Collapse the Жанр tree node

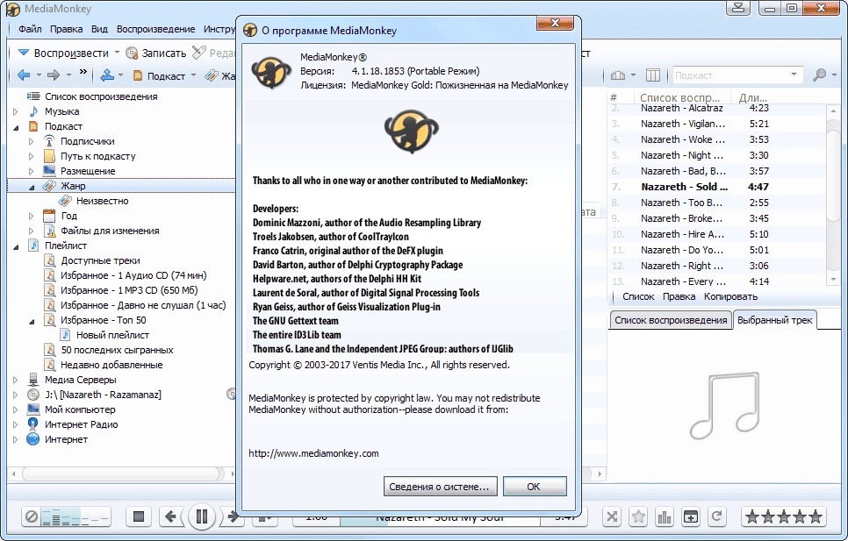click(31, 186)
